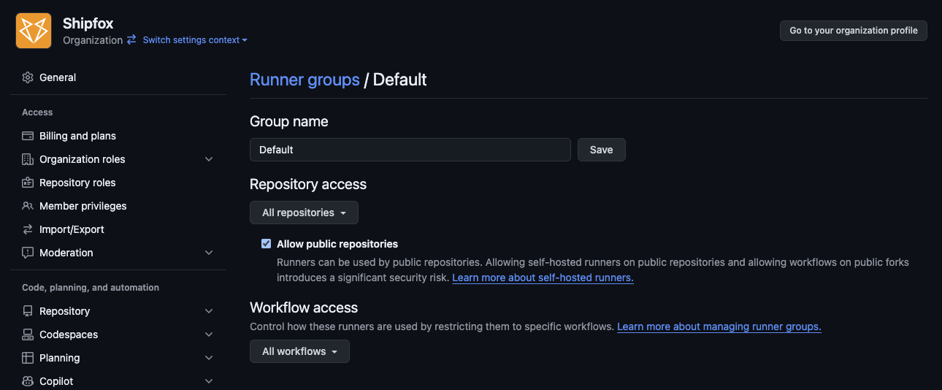Screen dimensions: 942x390
Task: Follow Runner groups breadcrumb link
Action: (x=305, y=80)
